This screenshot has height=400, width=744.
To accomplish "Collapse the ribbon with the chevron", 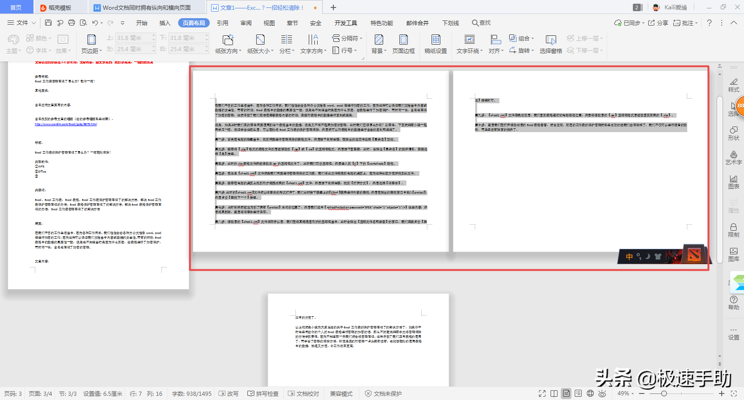I will click(x=734, y=23).
